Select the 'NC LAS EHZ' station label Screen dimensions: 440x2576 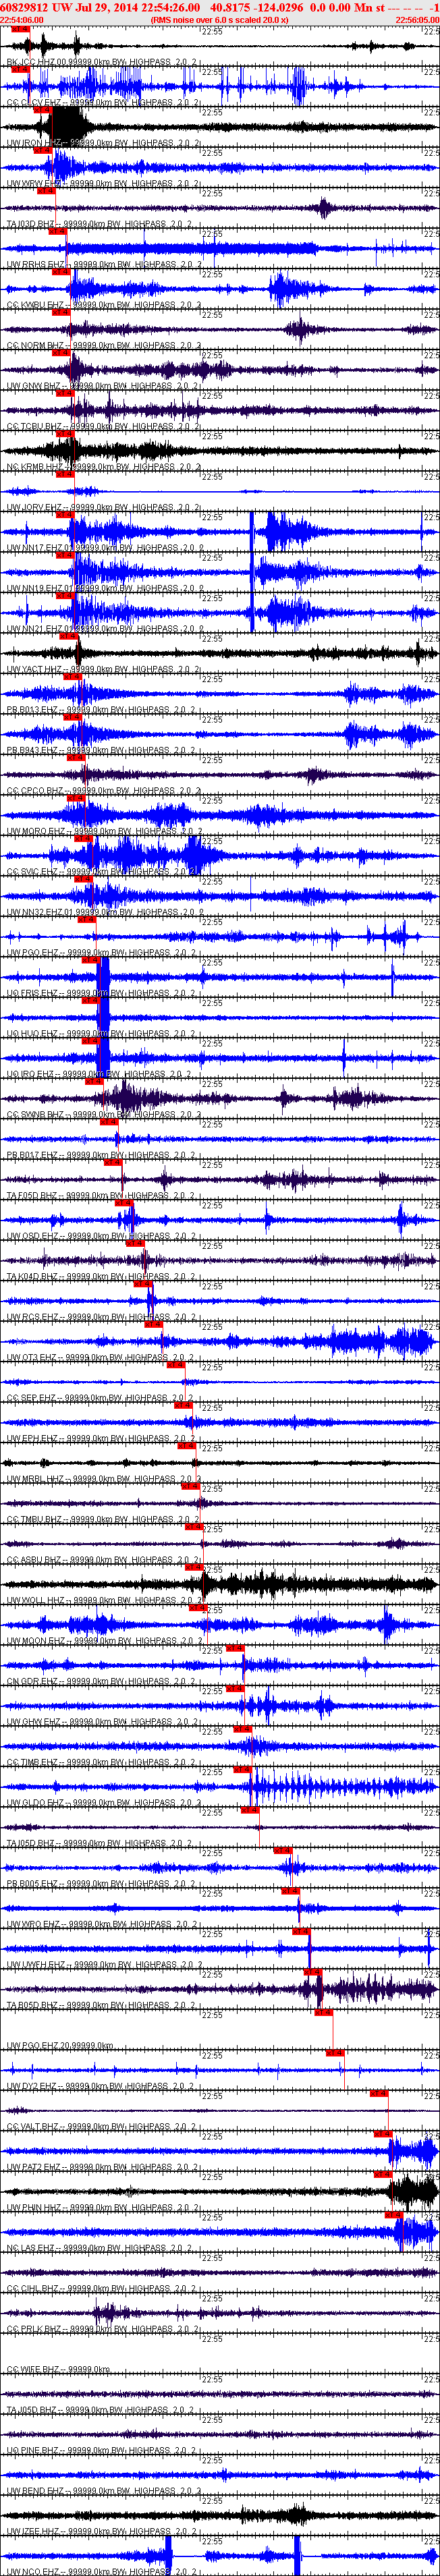point(31,2247)
